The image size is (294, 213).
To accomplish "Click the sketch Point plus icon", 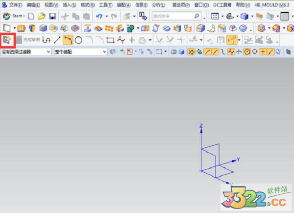I will tap(132, 40).
